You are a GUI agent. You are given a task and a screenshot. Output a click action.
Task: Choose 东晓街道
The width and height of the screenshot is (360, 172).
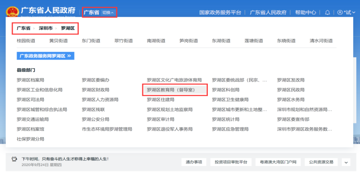286,41
